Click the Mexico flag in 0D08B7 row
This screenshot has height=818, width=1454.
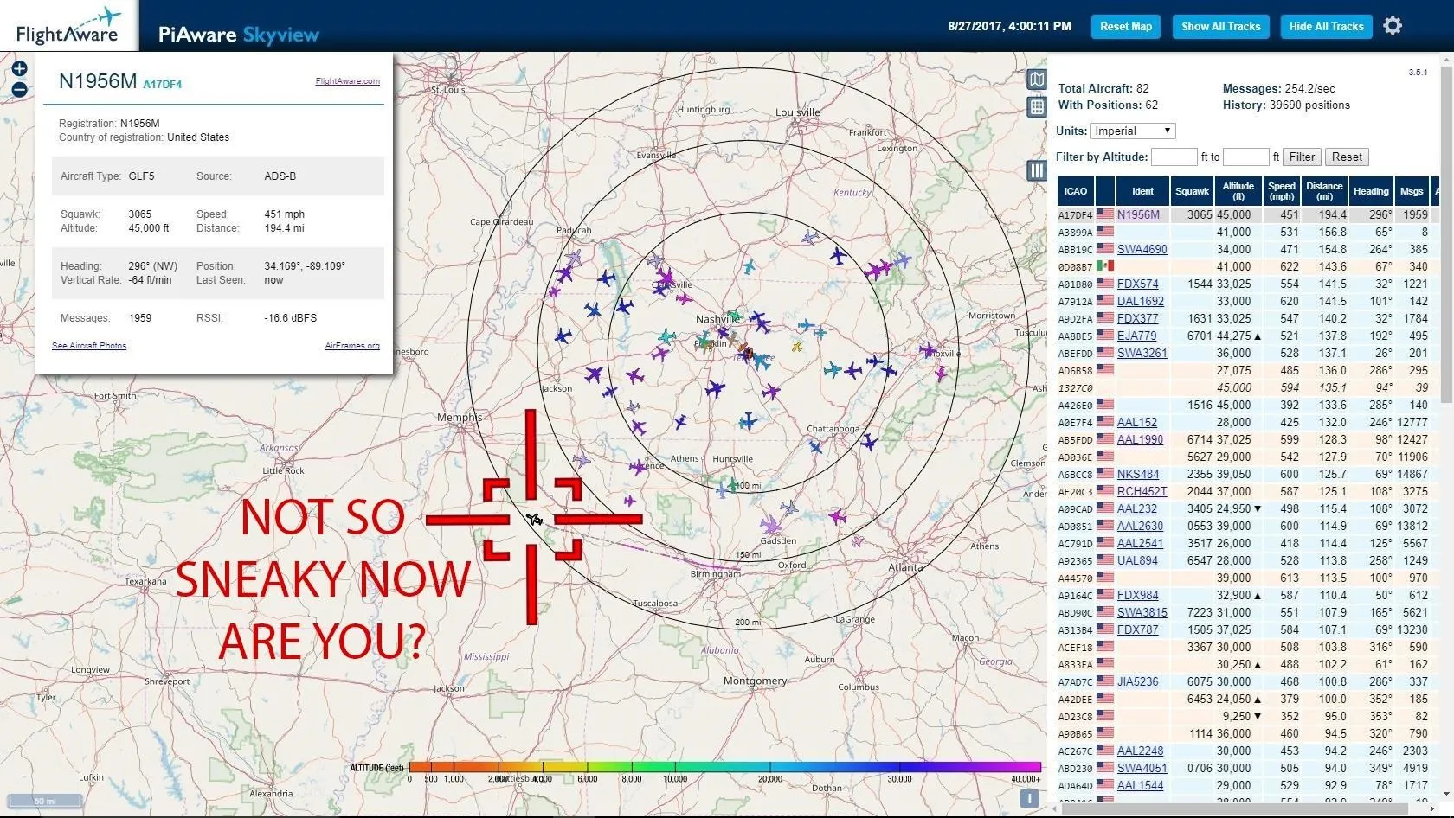click(x=1104, y=266)
